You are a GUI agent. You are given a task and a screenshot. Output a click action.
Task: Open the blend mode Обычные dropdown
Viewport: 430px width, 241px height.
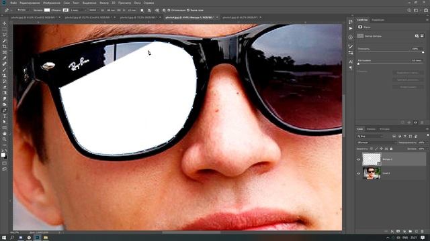[x=377, y=143]
